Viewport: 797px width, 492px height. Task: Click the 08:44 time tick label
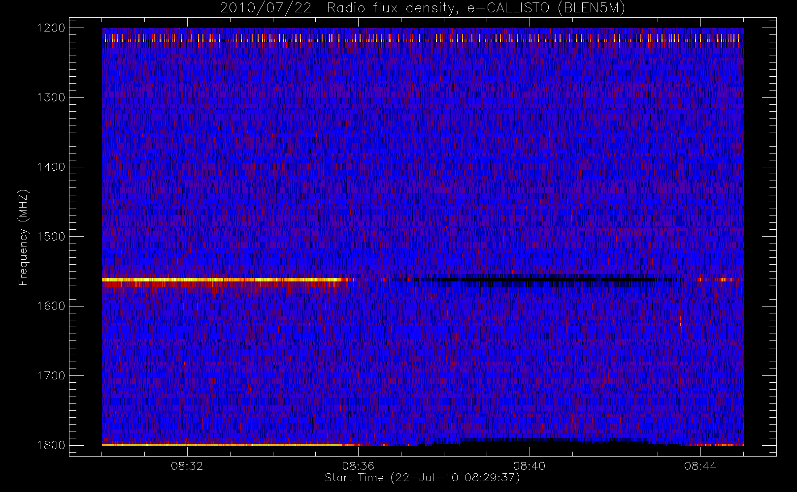700,466
